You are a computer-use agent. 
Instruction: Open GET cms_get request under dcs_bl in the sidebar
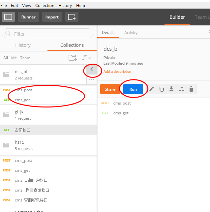(48, 100)
